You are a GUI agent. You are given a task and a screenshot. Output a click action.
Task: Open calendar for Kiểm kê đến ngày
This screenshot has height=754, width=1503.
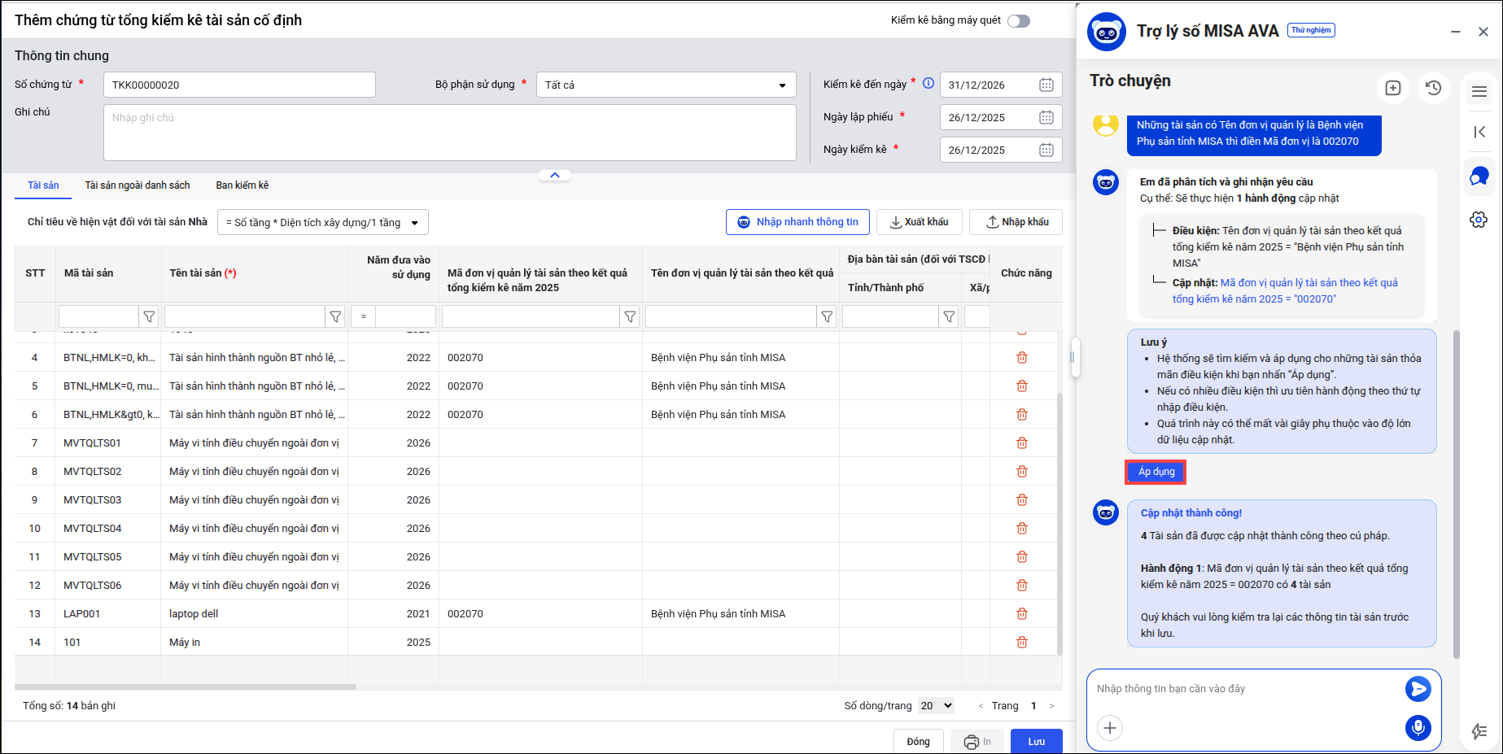click(1046, 85)
